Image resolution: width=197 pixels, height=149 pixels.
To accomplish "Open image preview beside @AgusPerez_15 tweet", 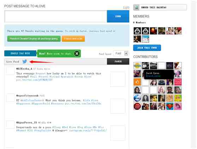I will [118, 133].
